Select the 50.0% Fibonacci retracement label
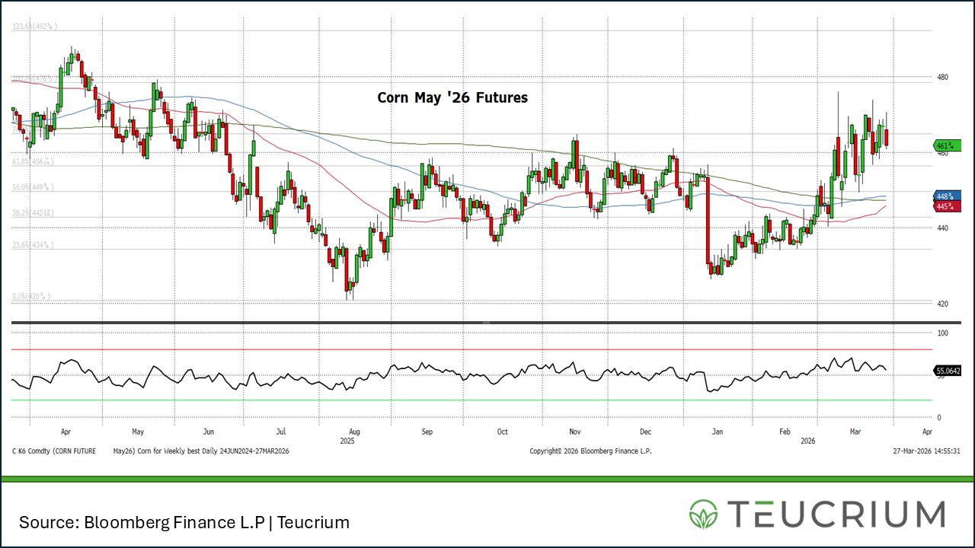 click(x=32, y=187)
